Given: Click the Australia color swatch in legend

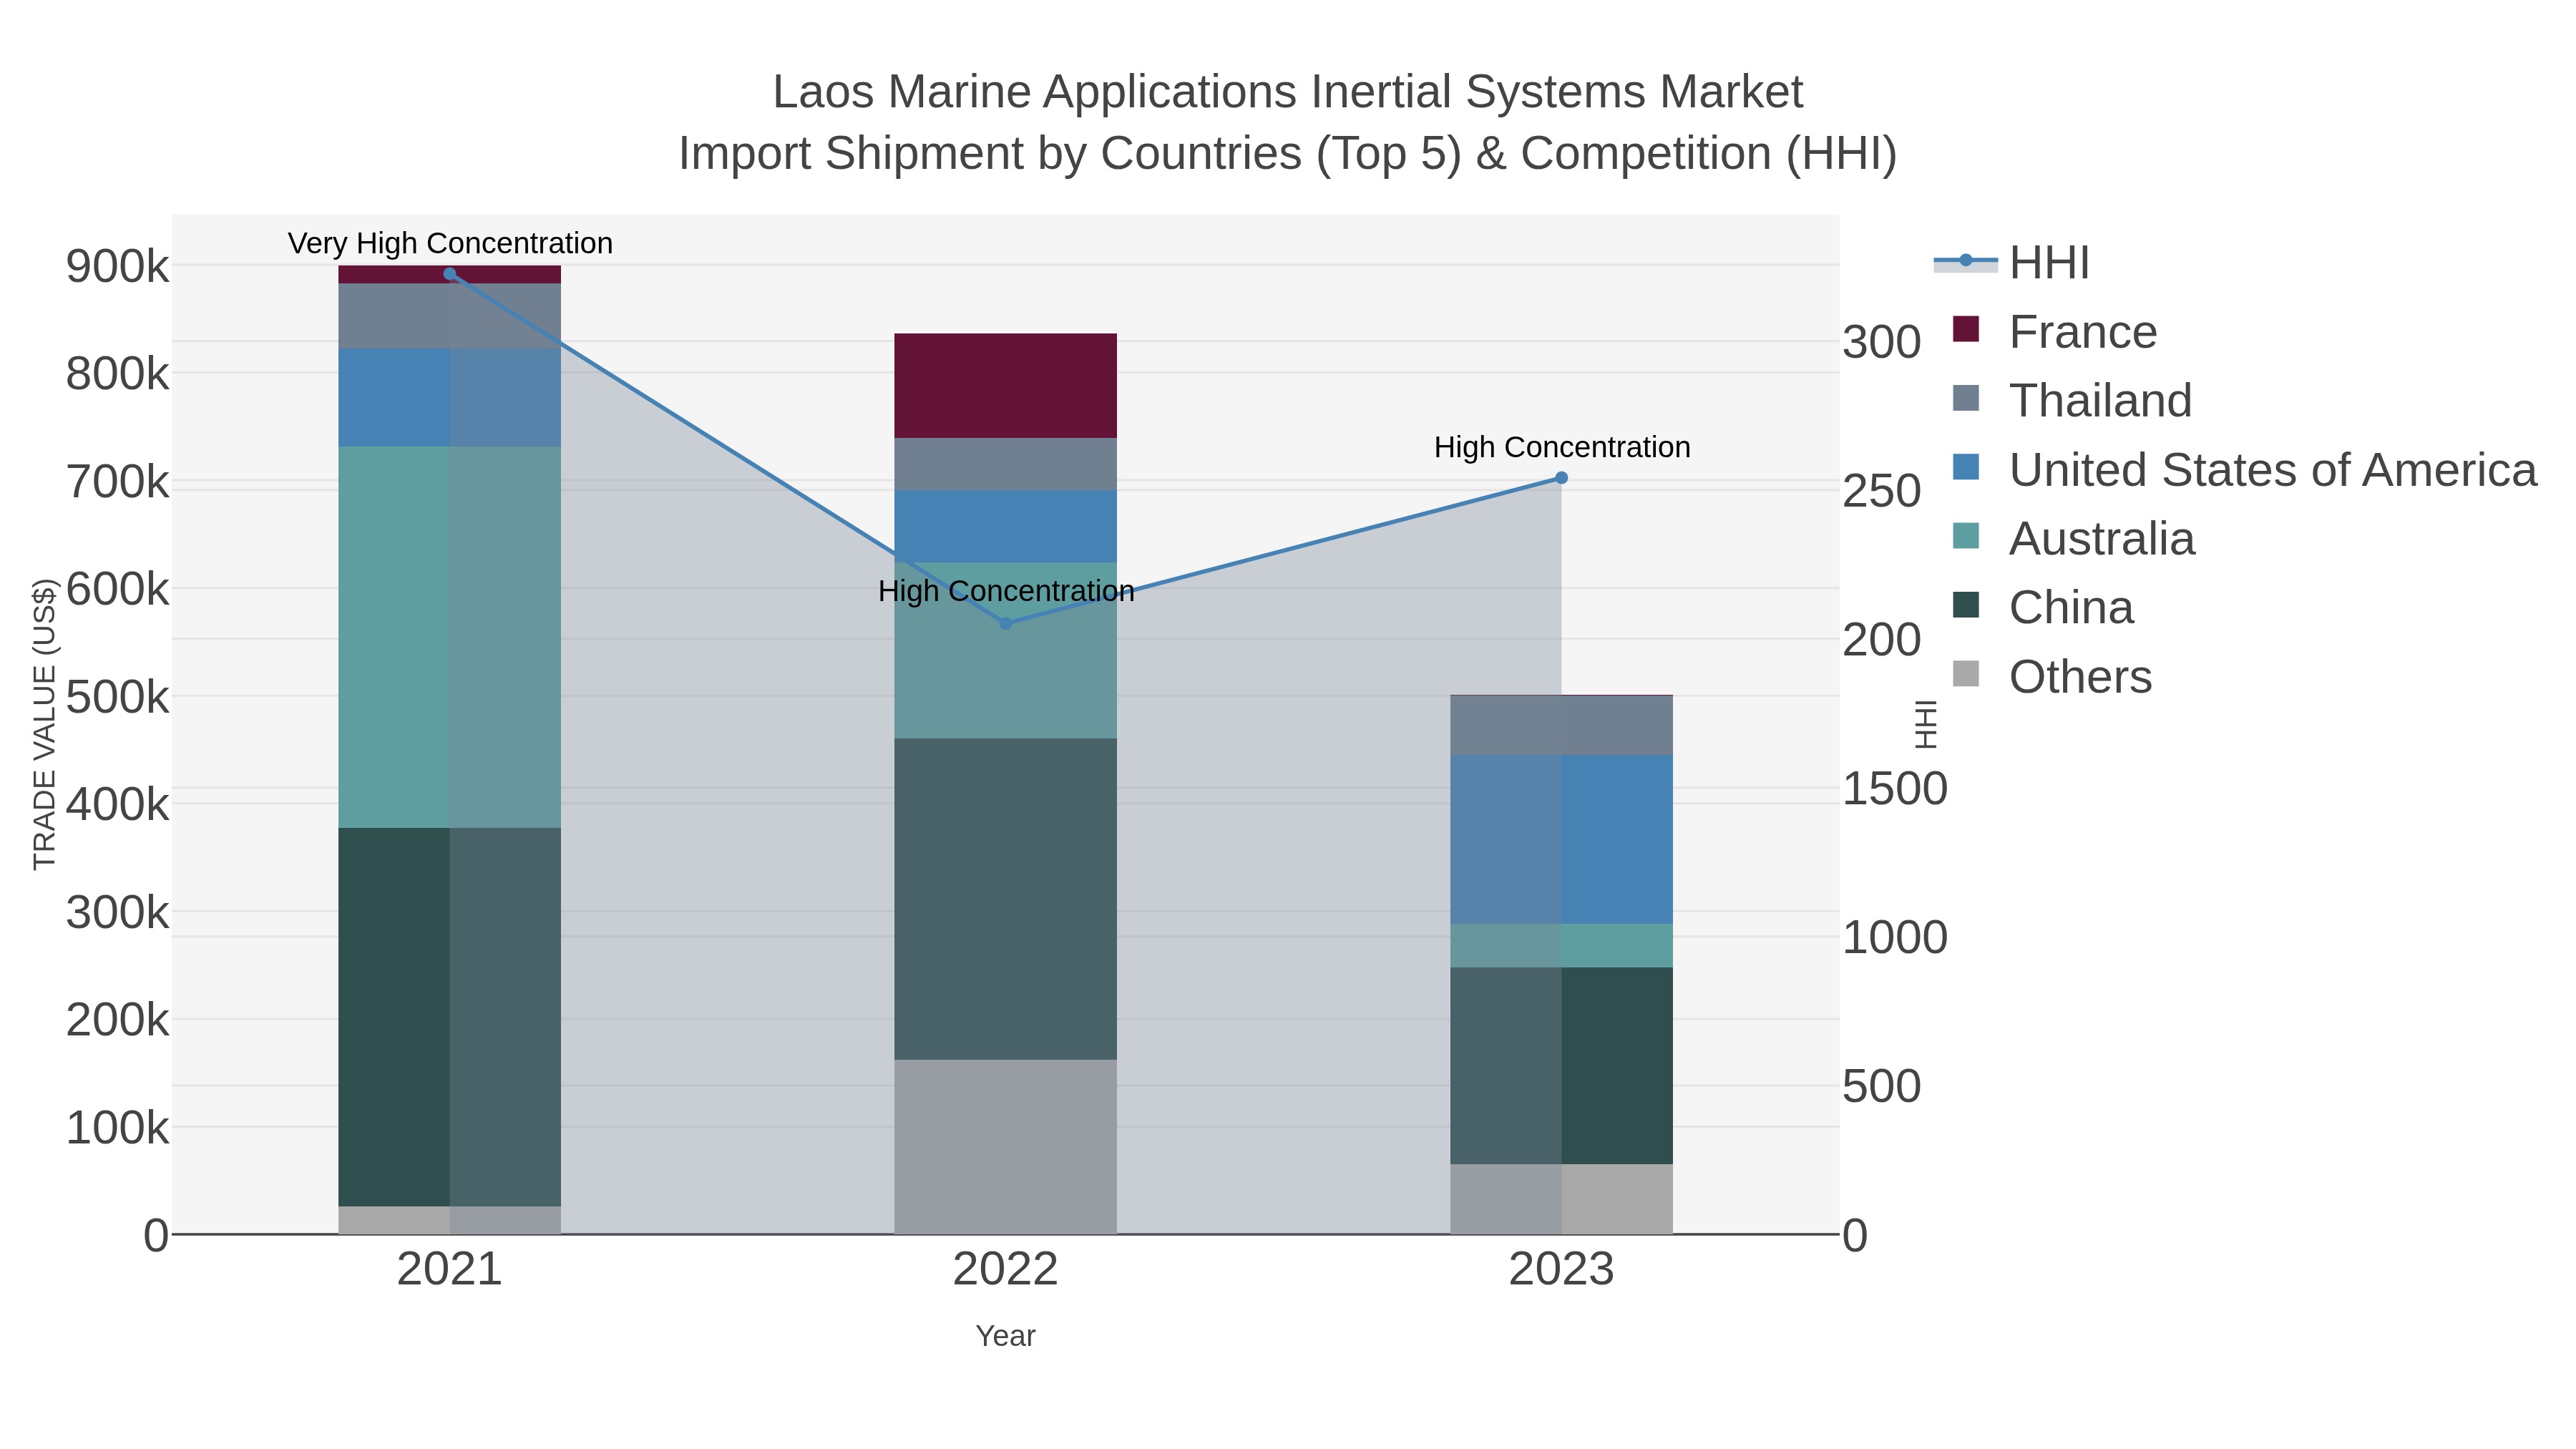Looking at the screenshot, I should point(1966,536).
